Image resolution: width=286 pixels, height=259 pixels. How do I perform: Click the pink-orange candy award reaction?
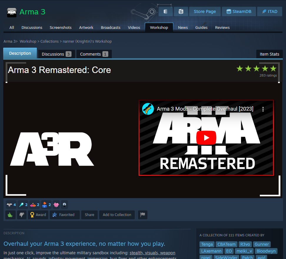[x=35, y=205]
